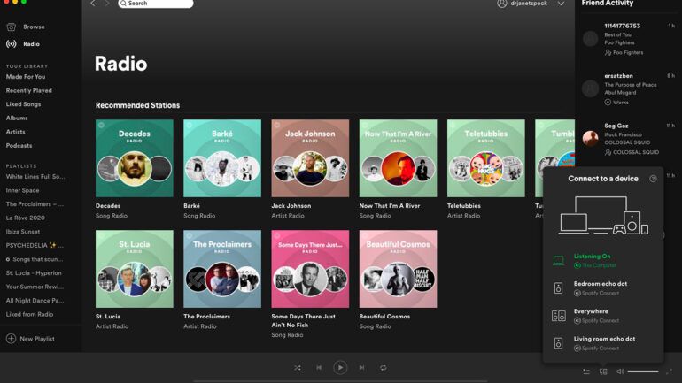Screen dimensions: 682x383
Task: Choose Living room echo dot device
Action: (x=603, y=342)
